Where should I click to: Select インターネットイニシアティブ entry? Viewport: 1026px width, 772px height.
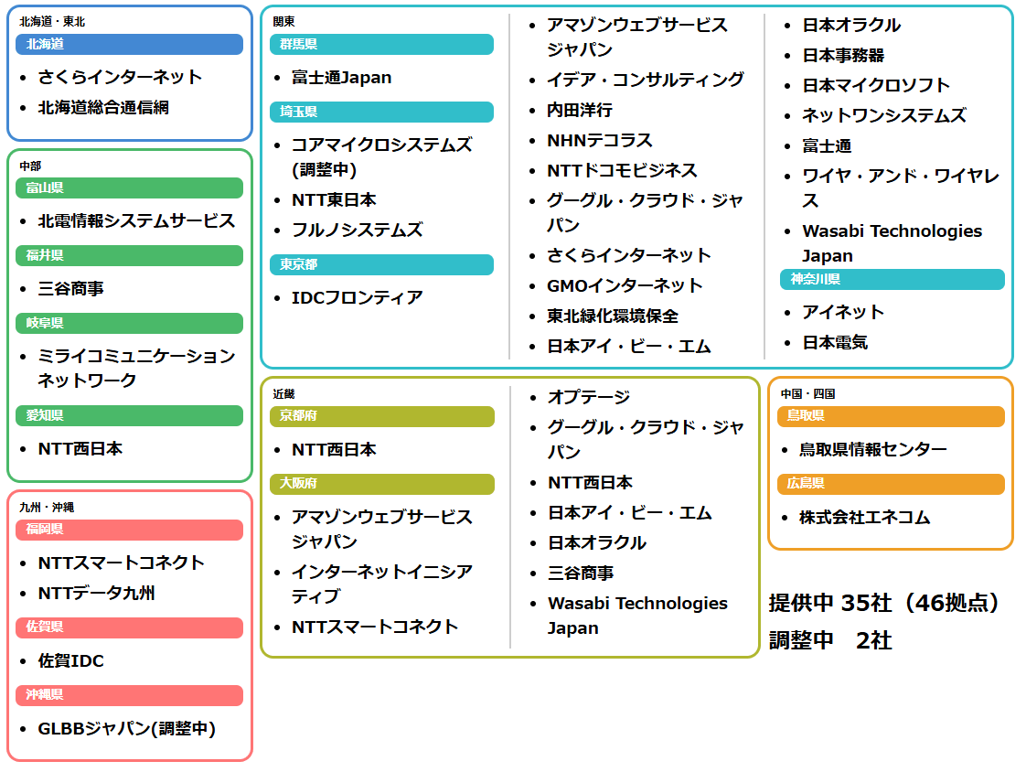[x=382, y=584]
